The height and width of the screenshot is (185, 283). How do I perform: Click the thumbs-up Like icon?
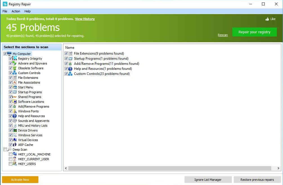tap(267, 19)
